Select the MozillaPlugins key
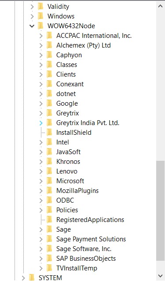Screen dimensions: 165x281 click(77, 190)
